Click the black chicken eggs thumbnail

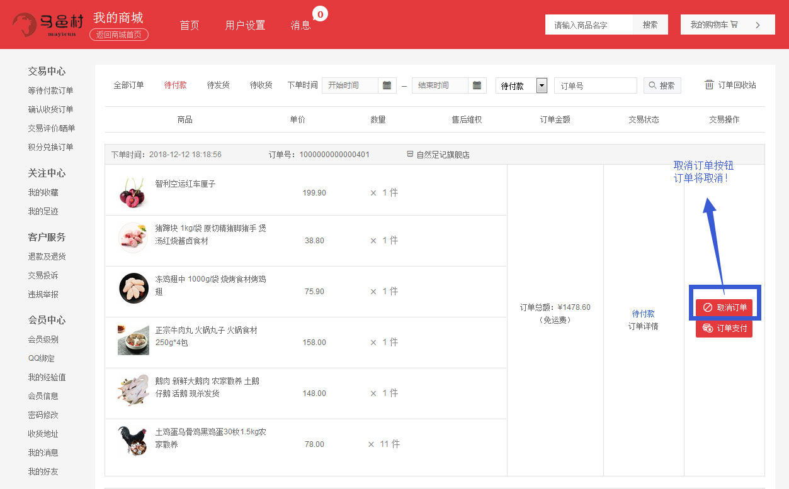133,441
